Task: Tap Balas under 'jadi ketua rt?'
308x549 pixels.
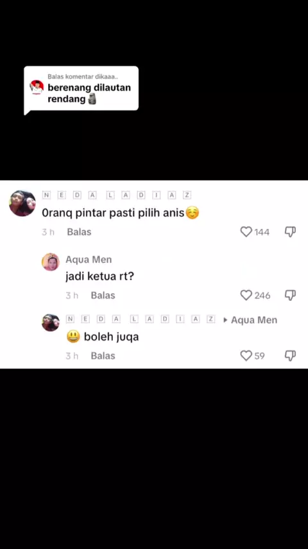Action: click(x=103, y=295)
